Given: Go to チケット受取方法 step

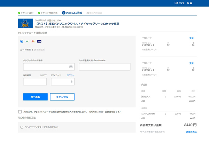Looking at the screenshot, I should (48, 13).
